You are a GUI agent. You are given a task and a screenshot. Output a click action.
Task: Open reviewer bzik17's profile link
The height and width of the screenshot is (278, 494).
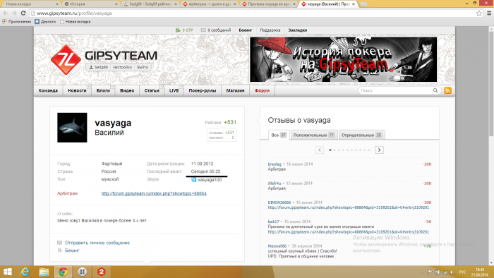pos(274,222)
